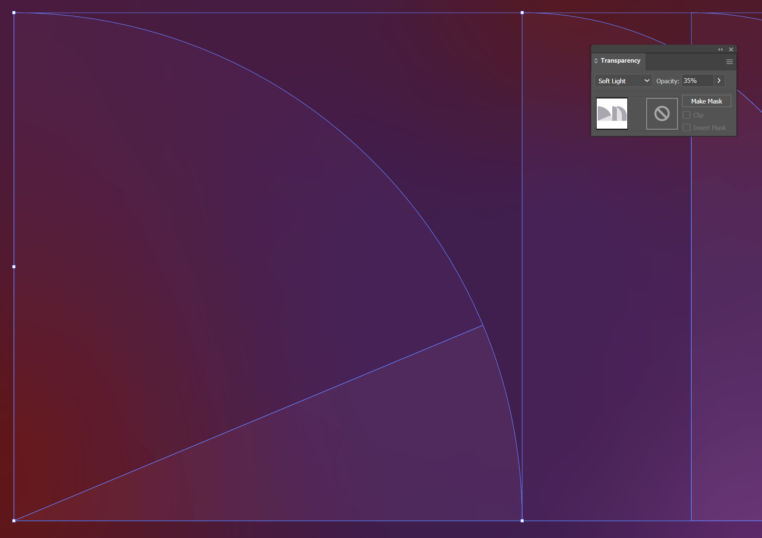The image size is (762, 538).
Task: Click the top-left anchor handle of selection
Action: tap(14, 13)
